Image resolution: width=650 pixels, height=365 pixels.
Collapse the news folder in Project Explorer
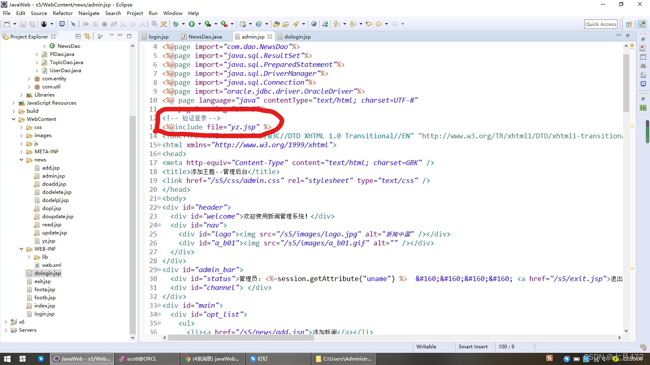21,160
